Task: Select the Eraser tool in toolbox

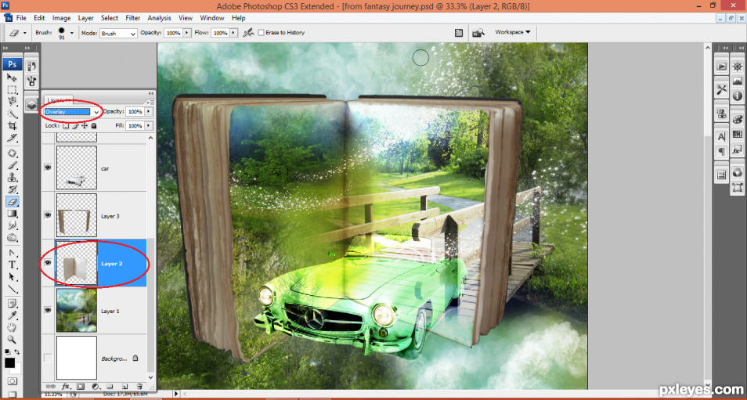Action: 12,201
